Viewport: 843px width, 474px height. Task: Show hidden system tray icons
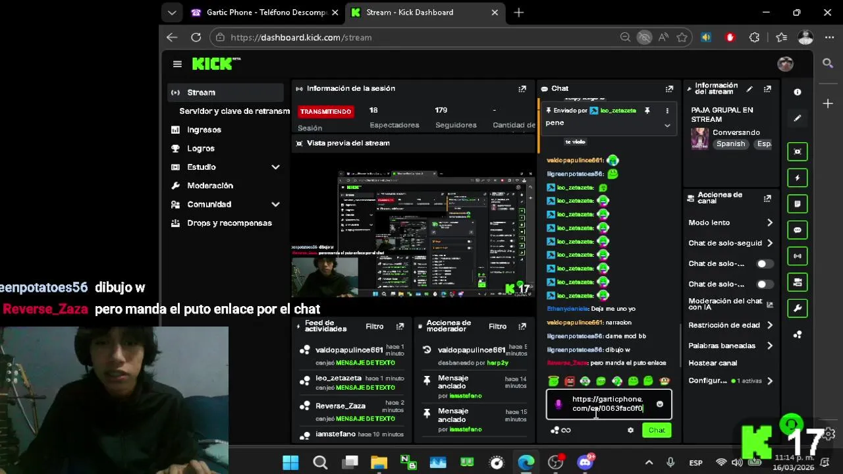[x=649, y=463]
